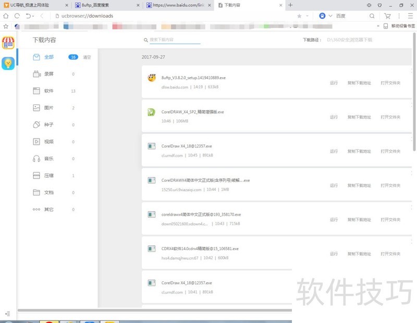Viewport: 417px width, 323px height.
Task: Click the shopping cart icon in toolbar
Action: (x=387, y=16)
